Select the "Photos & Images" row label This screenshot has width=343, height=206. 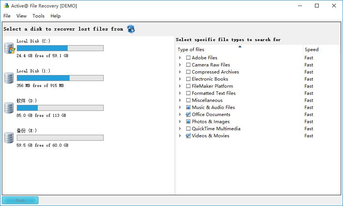[211, 122]
